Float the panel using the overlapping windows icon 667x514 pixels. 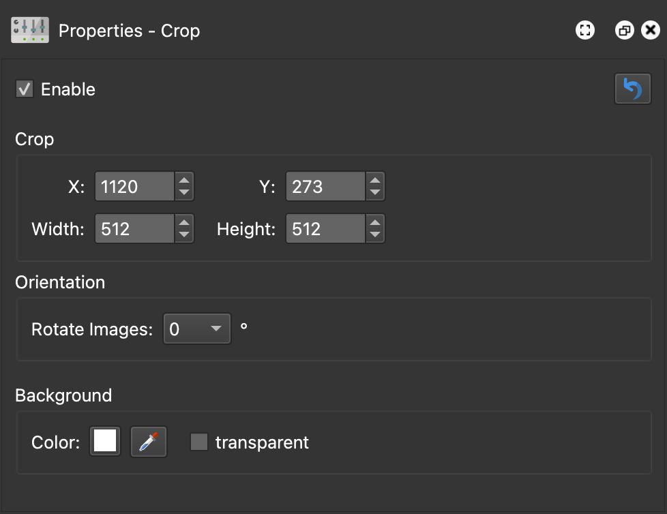point(624,30)
